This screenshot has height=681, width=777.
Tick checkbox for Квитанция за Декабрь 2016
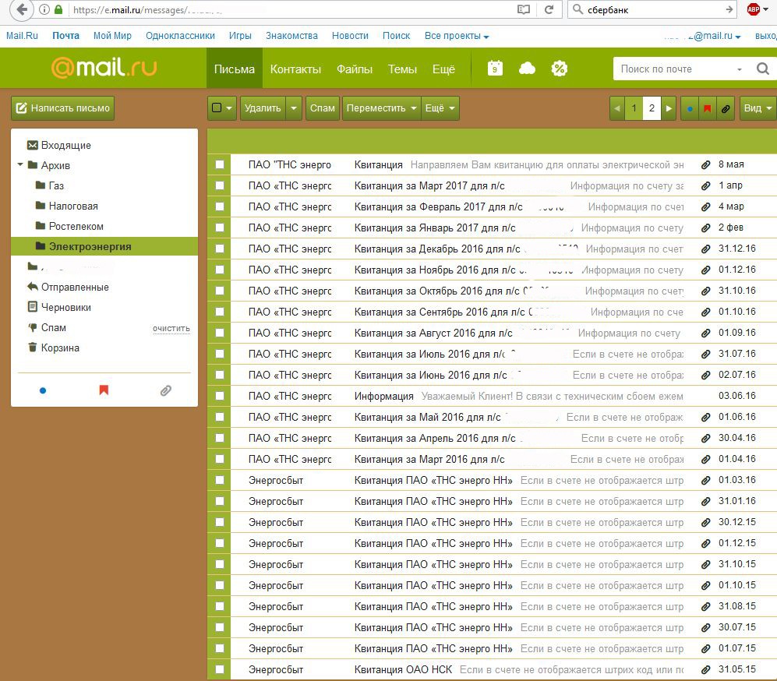(x=220, y=249)
